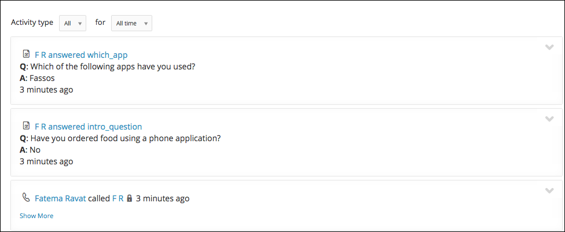565x232 pixels.
Task: Open the F R answered intro_question link
Action: 88,127
